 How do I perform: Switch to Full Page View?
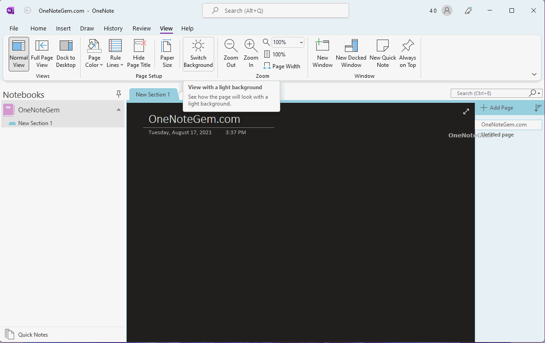[x=42, y=54]
